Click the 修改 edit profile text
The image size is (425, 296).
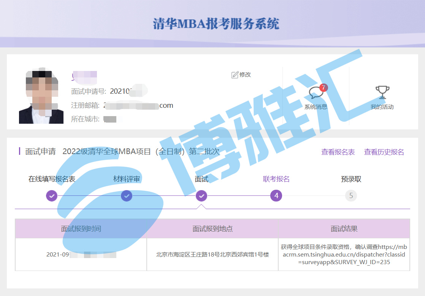click(245, 75)
